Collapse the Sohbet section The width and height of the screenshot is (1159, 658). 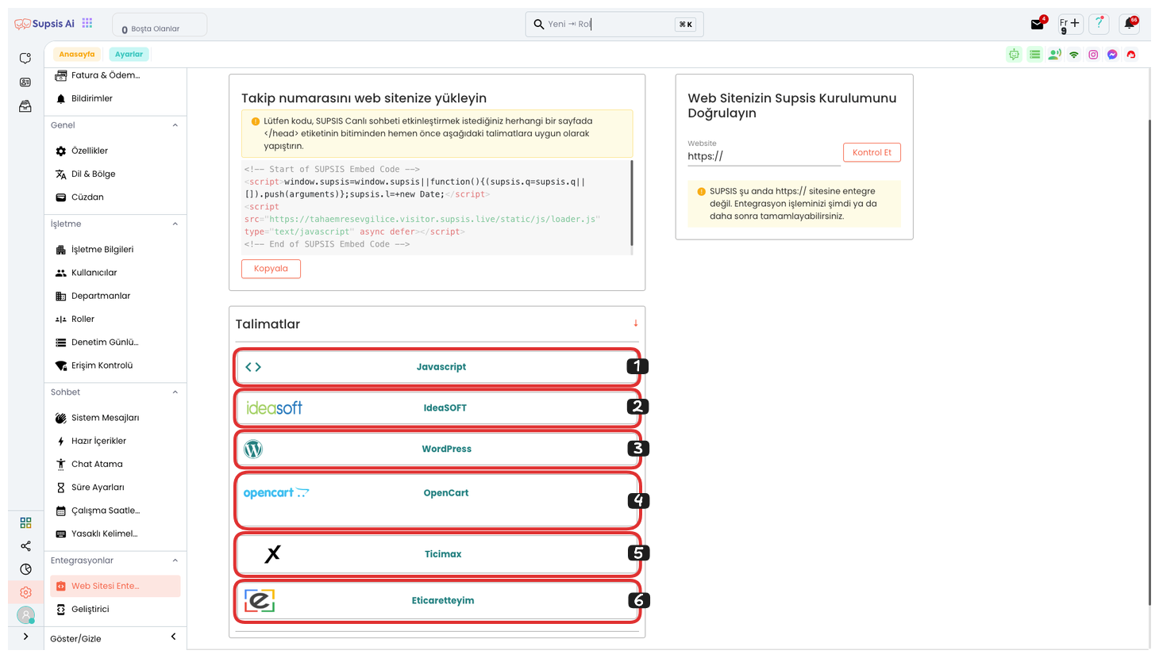(175, 392)
